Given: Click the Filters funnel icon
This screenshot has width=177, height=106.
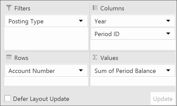Looking at the screenshot, I should tap(9, 8).
